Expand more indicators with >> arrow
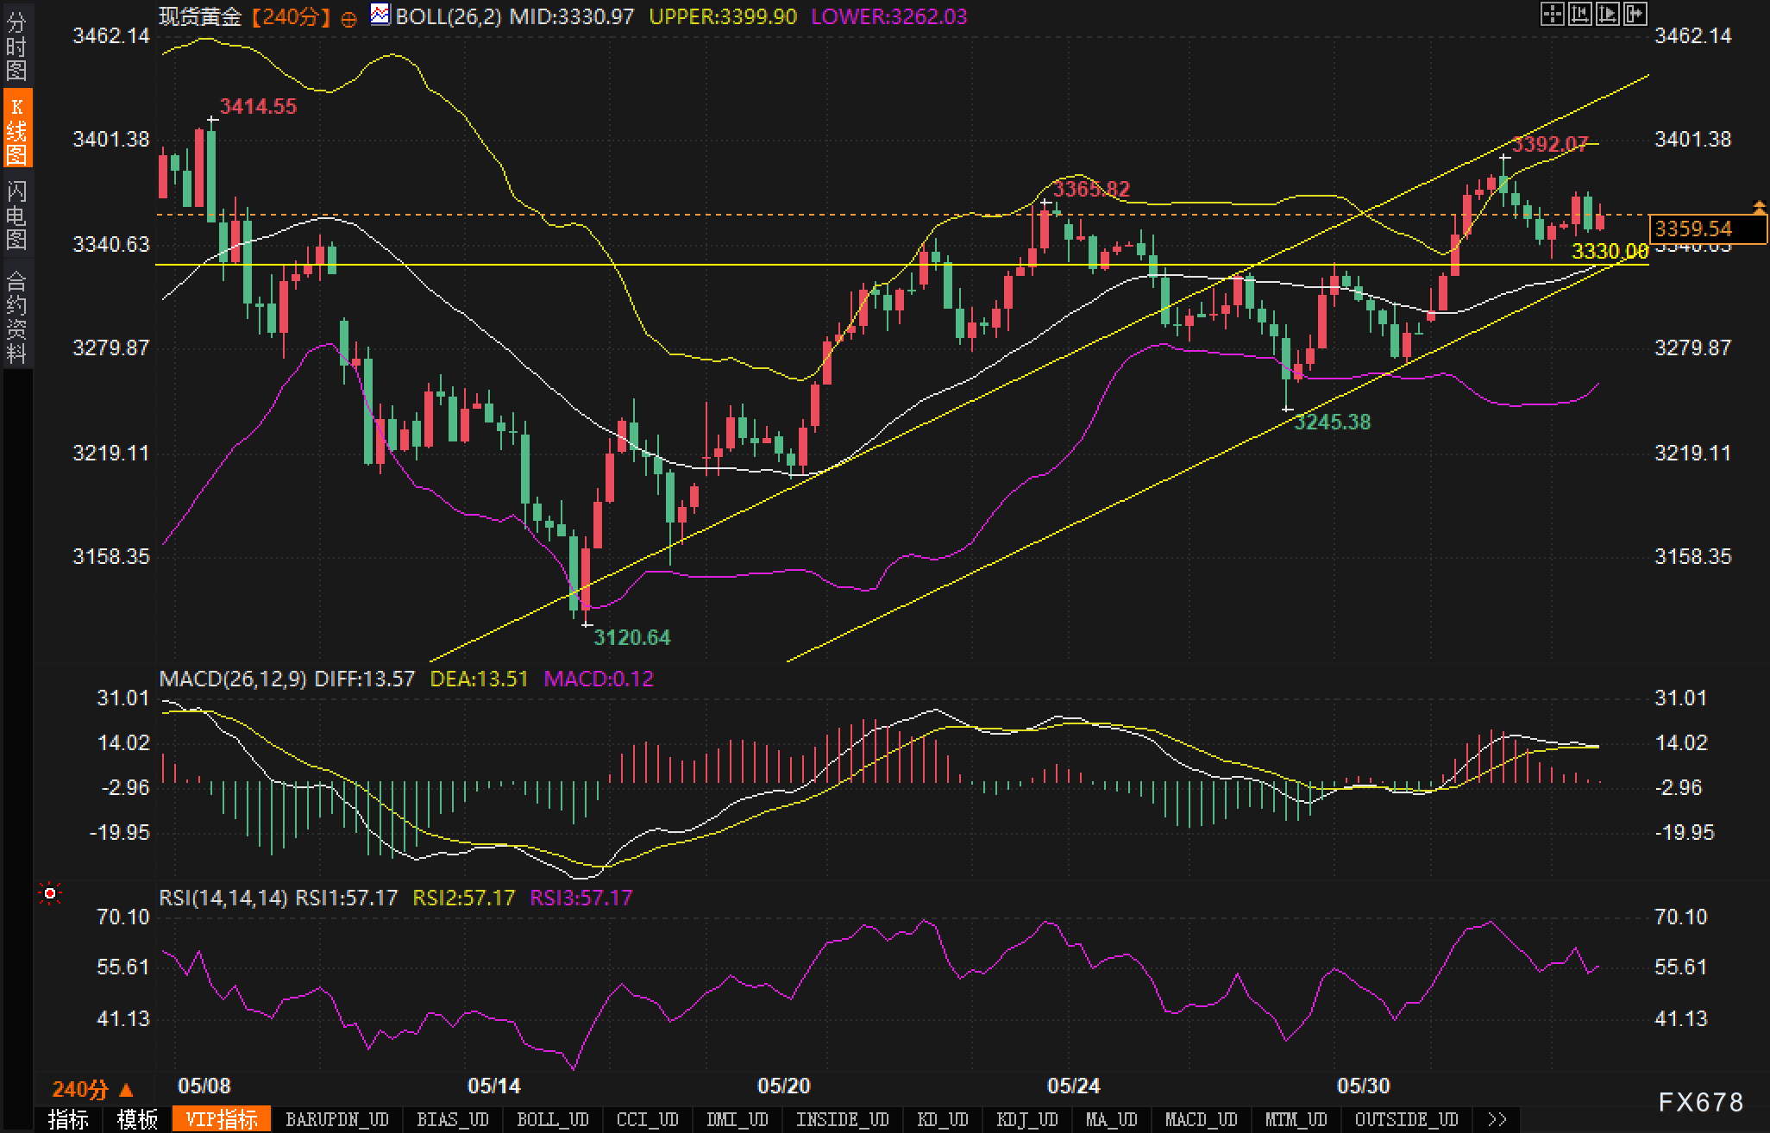The image size is (1770, 1133). tap(1497, 1119)
